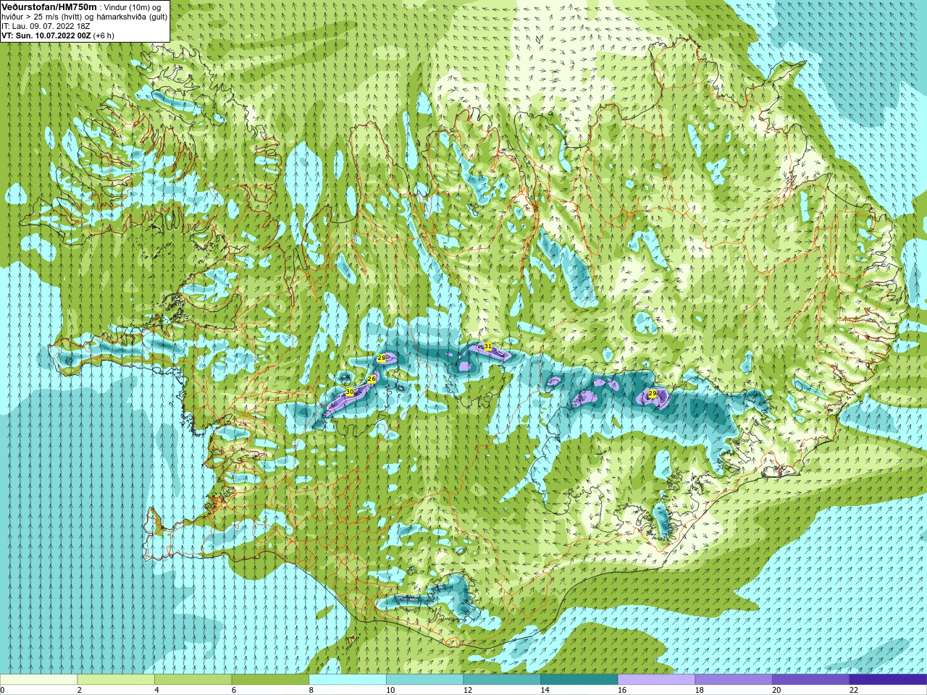Click the yellow gust marker labeled 30
Screen dimensions: 927x695
pyautogui.click(x=350, y=392)
